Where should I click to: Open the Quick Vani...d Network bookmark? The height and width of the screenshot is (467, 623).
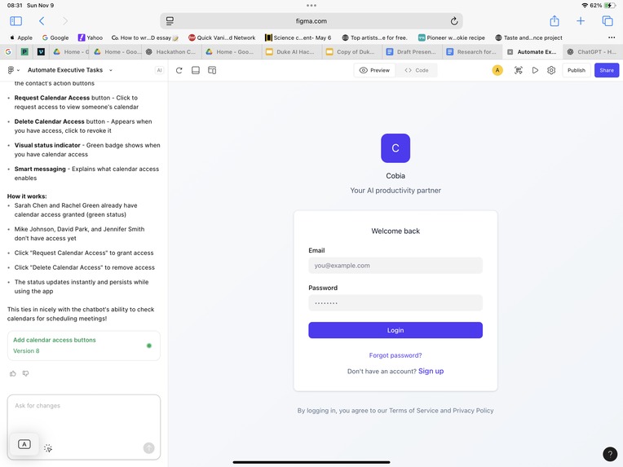222,37
